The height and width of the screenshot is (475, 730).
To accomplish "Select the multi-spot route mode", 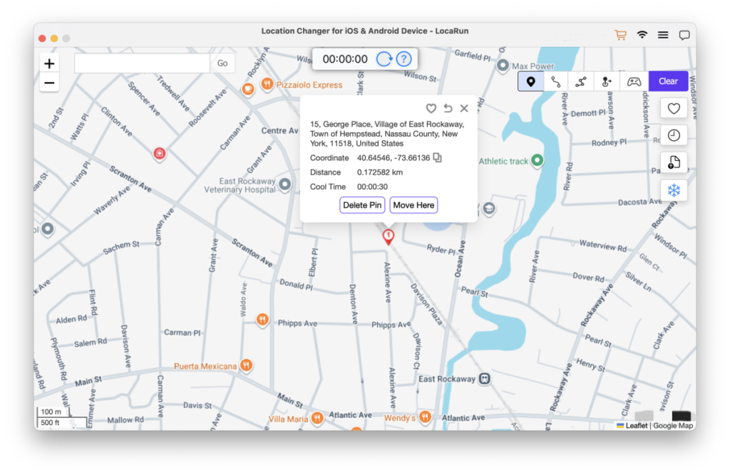I will click(x=581, y=82).
